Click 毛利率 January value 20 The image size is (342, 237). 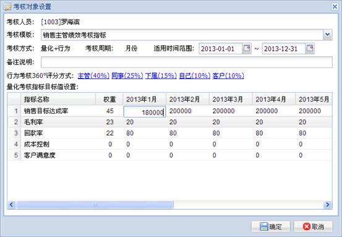pos(130,122)
